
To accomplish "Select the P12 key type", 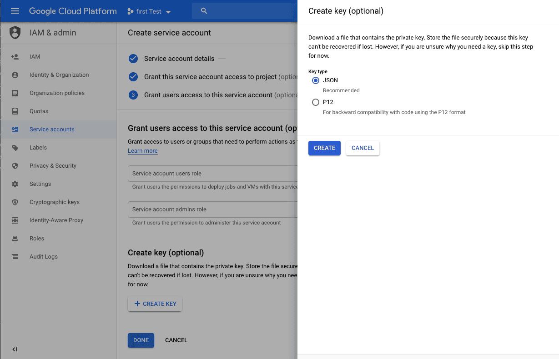I will pyautogui.click(x=316, y=102).
